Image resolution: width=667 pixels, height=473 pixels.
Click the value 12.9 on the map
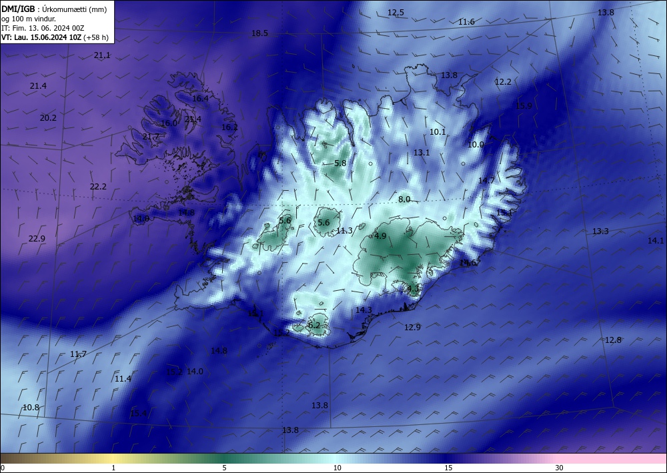click(412, 327)
